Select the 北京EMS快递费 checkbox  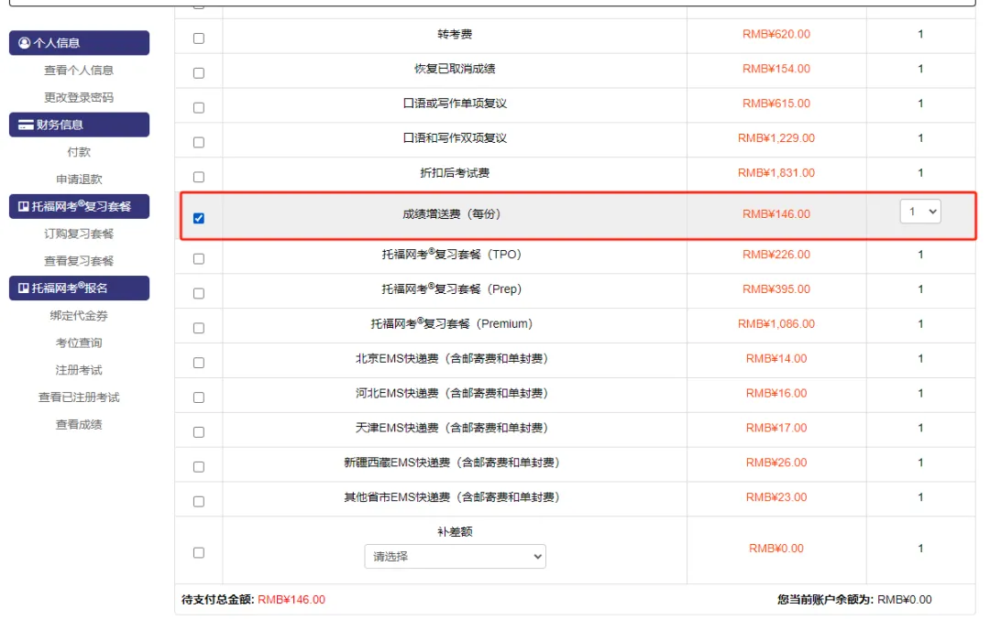199,363
